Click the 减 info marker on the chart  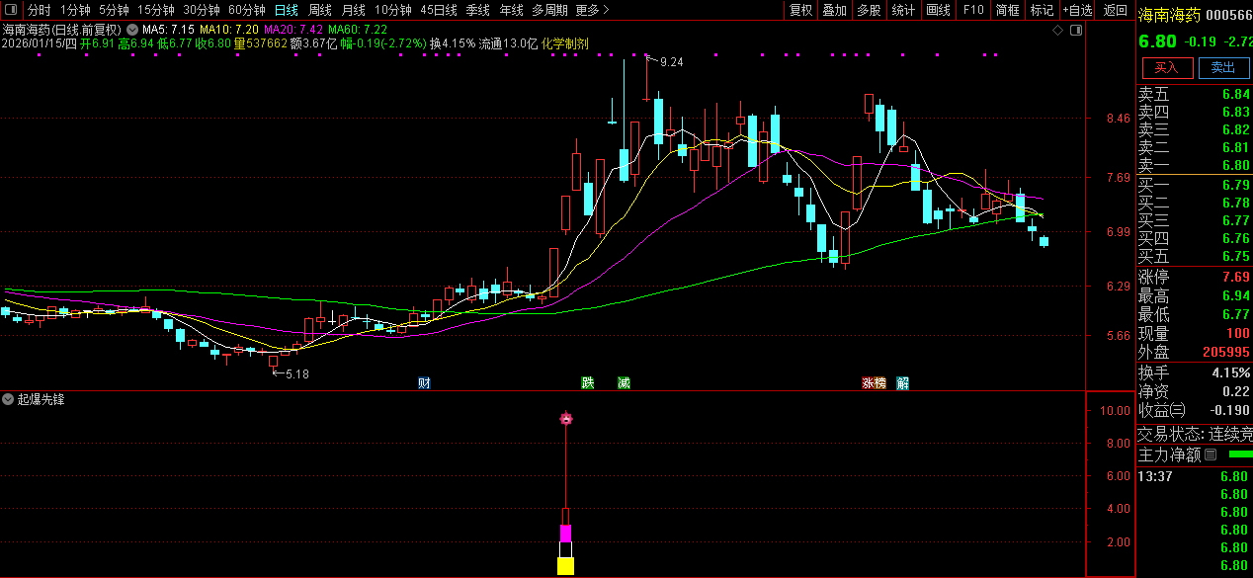[x=624, y=383]
